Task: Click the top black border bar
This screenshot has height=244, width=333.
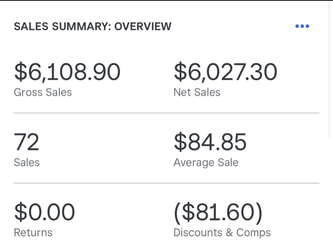Action: (x=166, y=0)
